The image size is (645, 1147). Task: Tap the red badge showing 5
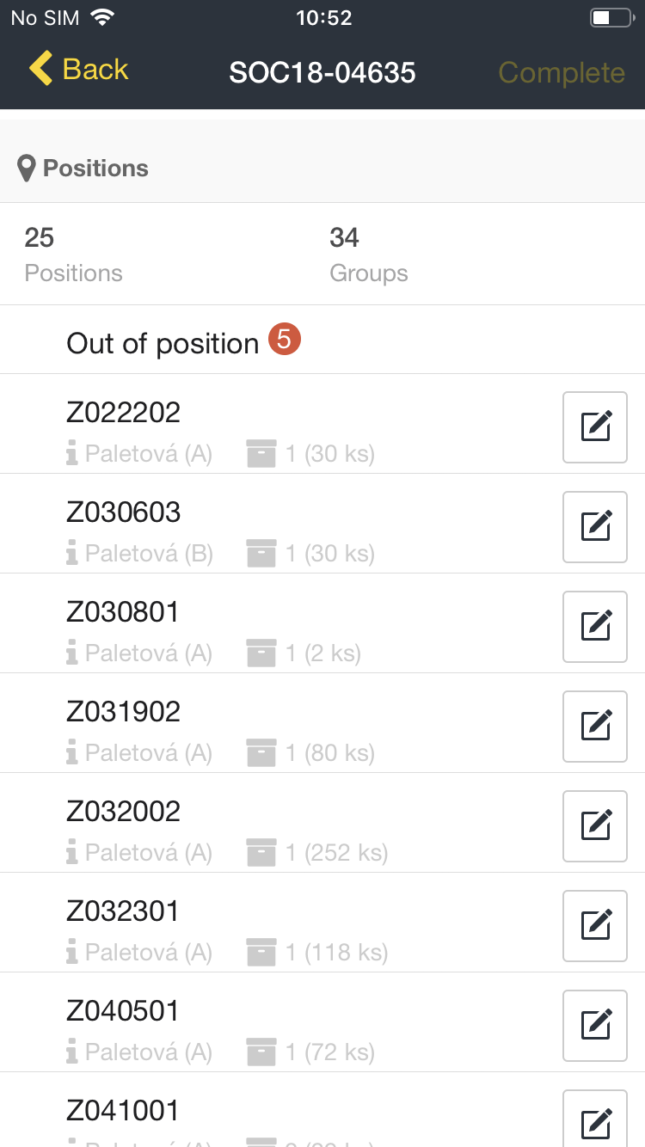(285, 340)
